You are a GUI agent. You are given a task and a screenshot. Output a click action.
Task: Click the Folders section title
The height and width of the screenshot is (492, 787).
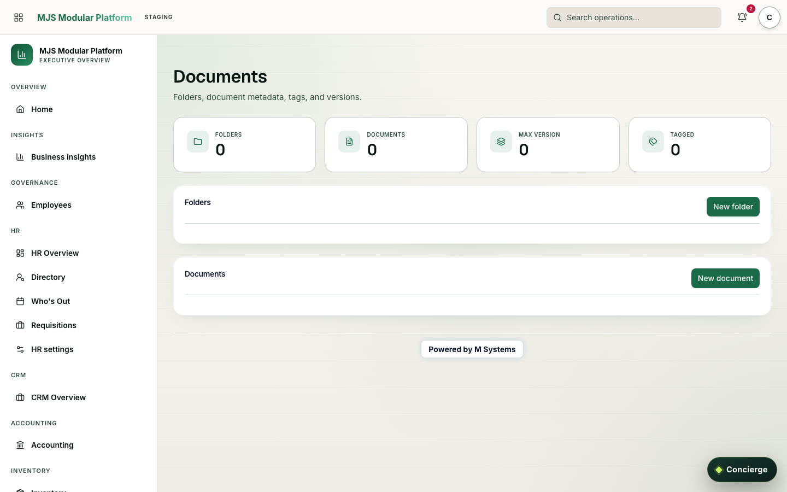[x=198, y=202]
